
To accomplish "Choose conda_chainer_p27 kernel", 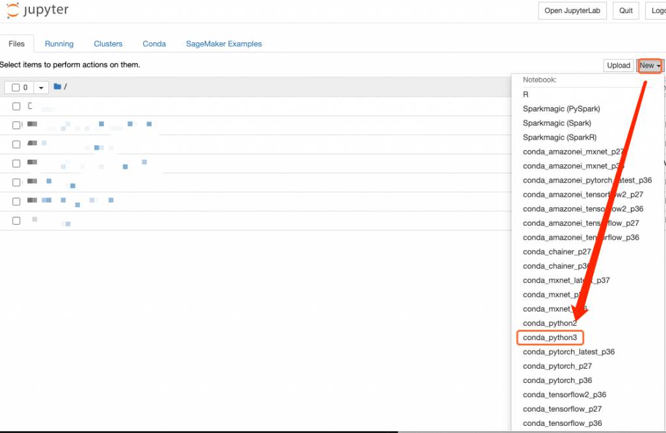I will click(557, 251).
